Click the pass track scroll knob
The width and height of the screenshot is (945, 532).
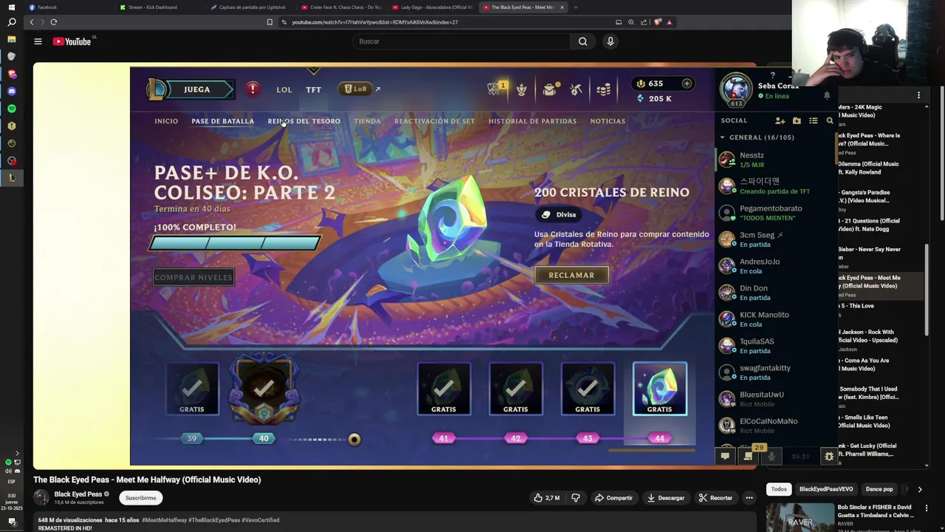354,439
